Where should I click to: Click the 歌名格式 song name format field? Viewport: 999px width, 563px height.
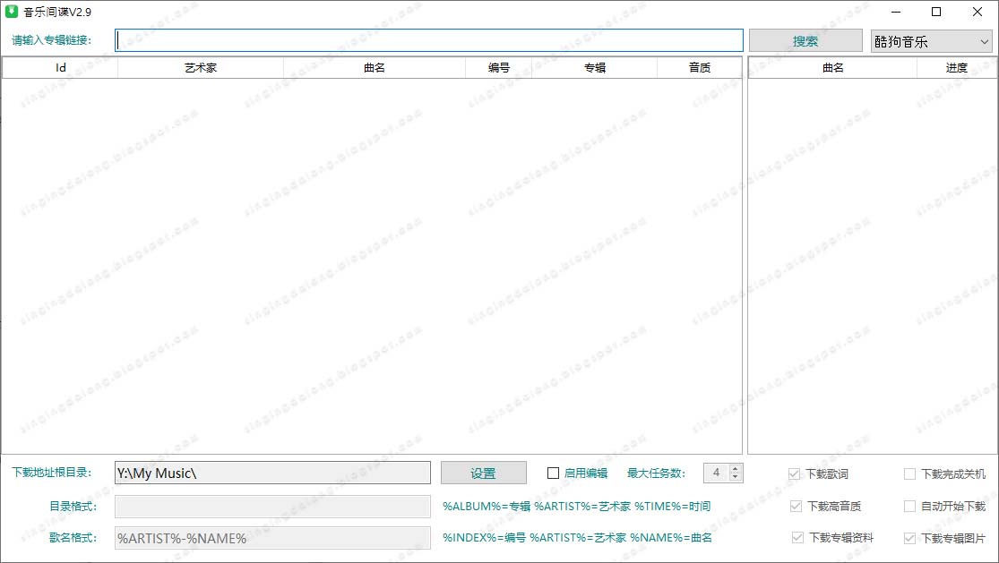272,538
